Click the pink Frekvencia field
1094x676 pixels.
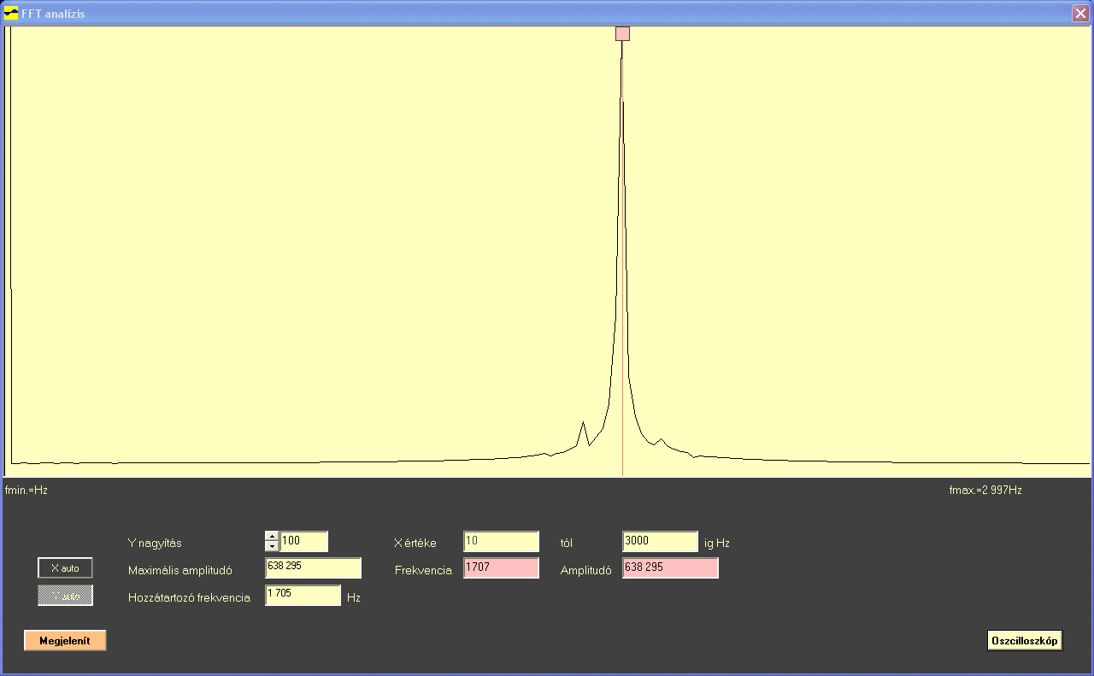pyautogui.click(x=501, y=568)
